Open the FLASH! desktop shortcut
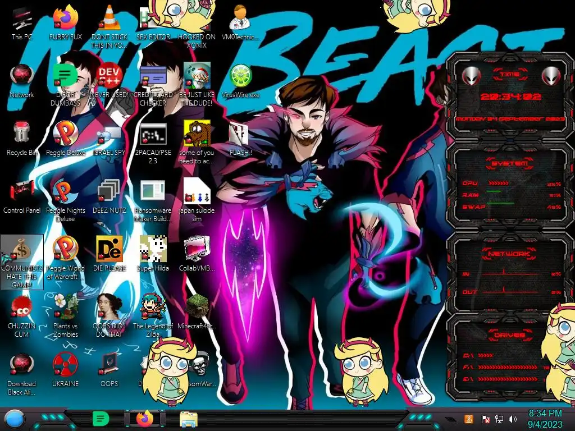The image size is (575, 431). click(240, 139)
